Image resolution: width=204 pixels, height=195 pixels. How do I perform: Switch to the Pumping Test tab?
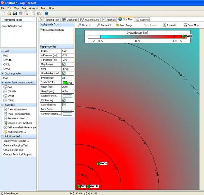click(x=50, y=20)
